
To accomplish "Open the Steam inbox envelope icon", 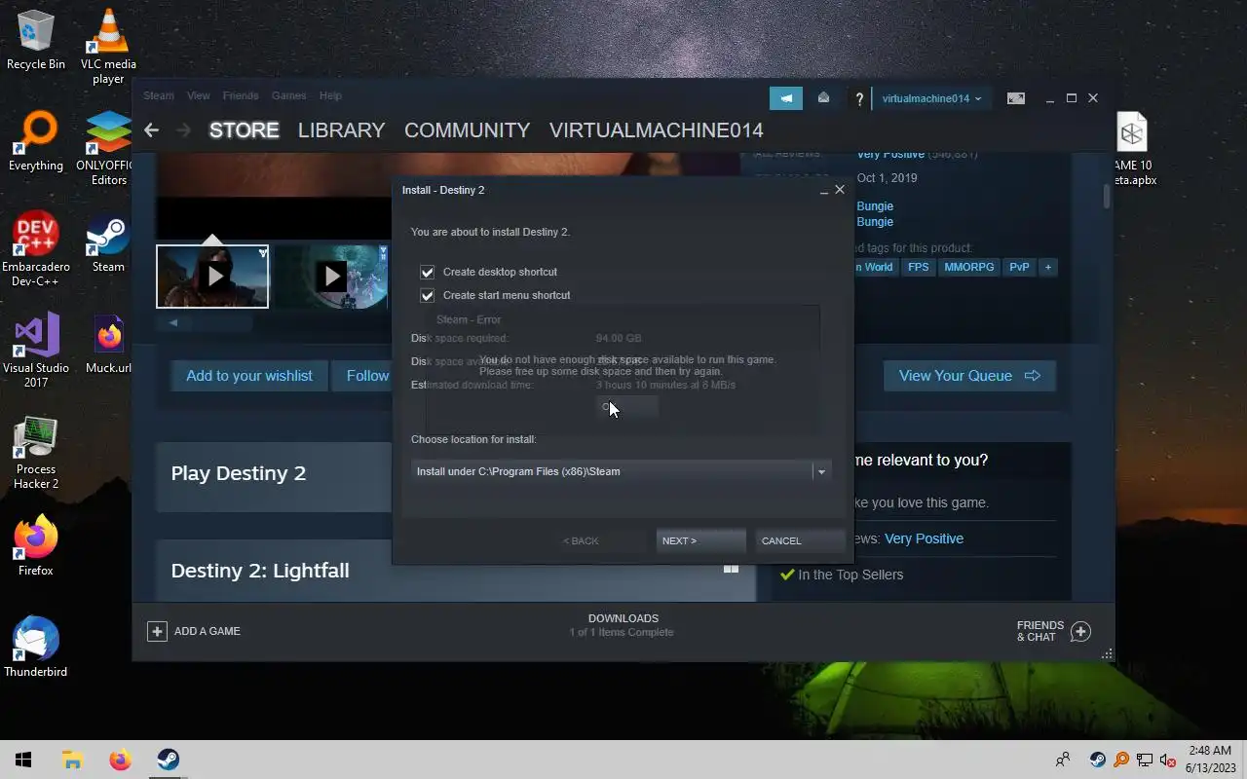I will pyautogui.click(x=823, y=97).
